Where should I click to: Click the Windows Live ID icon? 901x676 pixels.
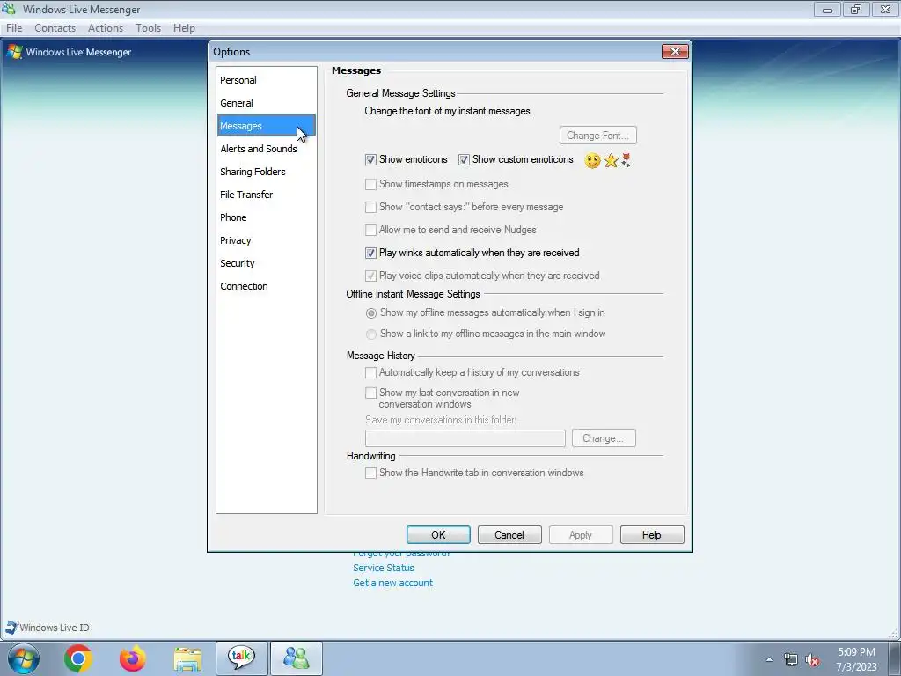(x=11, y=627)
